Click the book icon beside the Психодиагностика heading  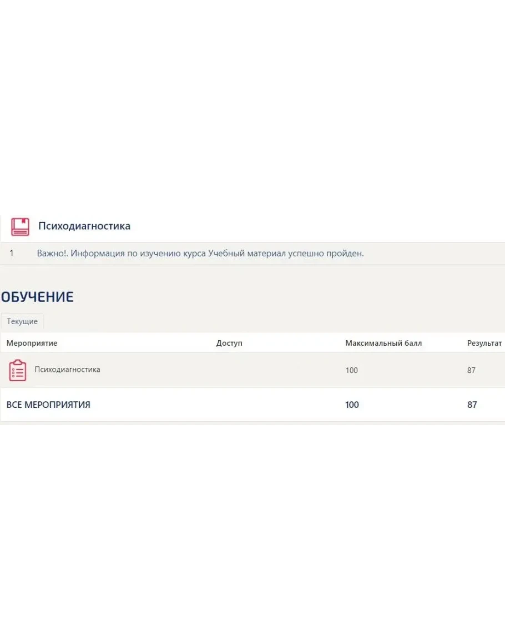pyautogui.click(x=20, y=226)
